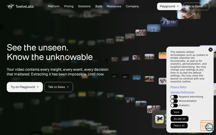
Task: Toggle the Targeted Advertising switch
Action: point(174,97)
